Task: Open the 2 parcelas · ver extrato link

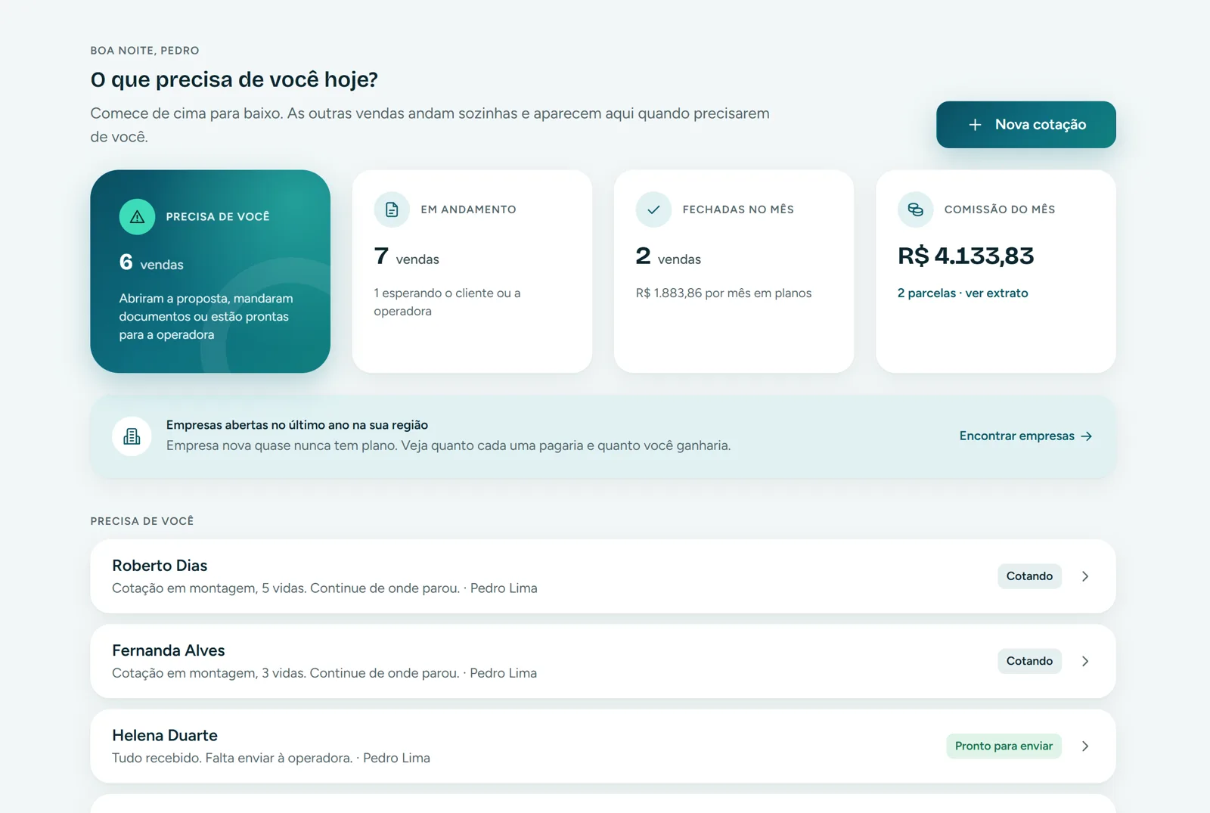Action: coord(963,293)
